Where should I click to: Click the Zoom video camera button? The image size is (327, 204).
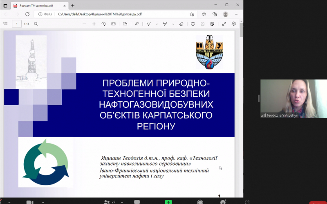30,202
